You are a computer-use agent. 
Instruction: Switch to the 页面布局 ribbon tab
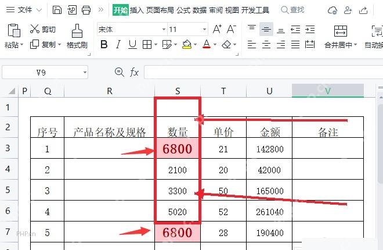point(160,10)
